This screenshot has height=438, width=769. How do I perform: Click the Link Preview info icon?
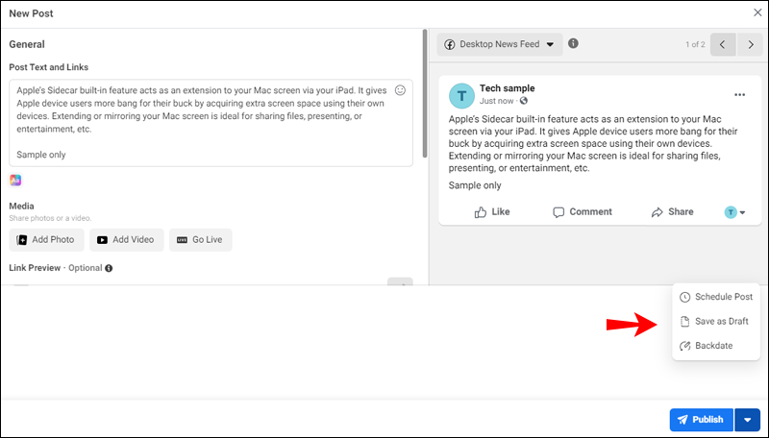pyautogui.click(x=109, y=268)
